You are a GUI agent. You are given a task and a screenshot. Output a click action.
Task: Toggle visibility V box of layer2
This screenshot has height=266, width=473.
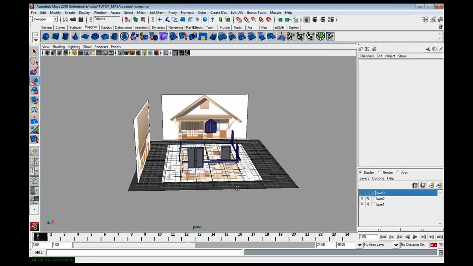[x=362, y=199]
